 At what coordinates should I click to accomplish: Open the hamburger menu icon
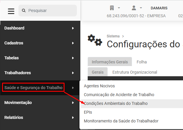[11, 11]
